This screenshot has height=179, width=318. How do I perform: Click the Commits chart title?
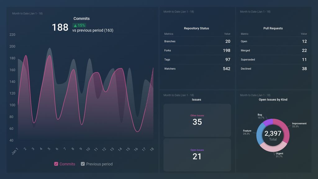click(x=82, y=18)
